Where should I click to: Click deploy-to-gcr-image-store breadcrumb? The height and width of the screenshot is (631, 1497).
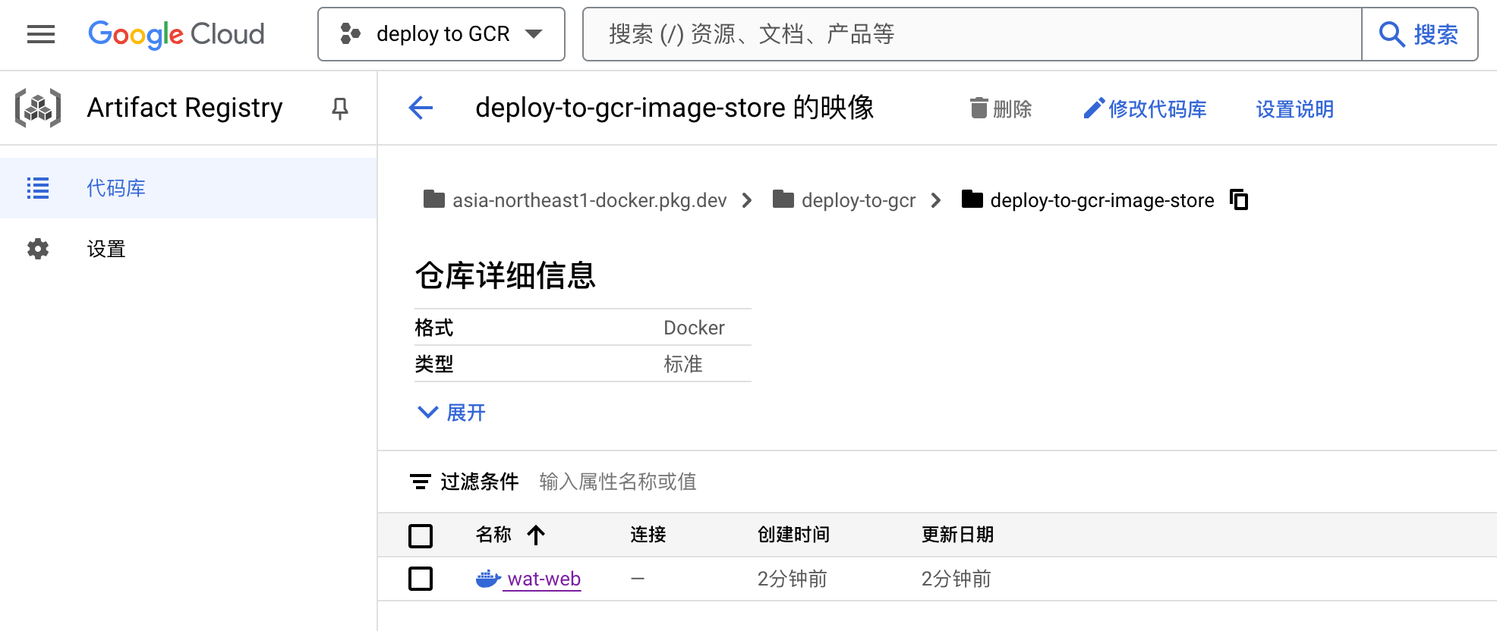click(x=1102, y=200)
